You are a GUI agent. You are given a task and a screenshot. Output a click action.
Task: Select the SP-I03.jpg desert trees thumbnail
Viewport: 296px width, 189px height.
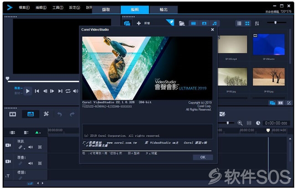pyautogui.click(x=269, y=77)
